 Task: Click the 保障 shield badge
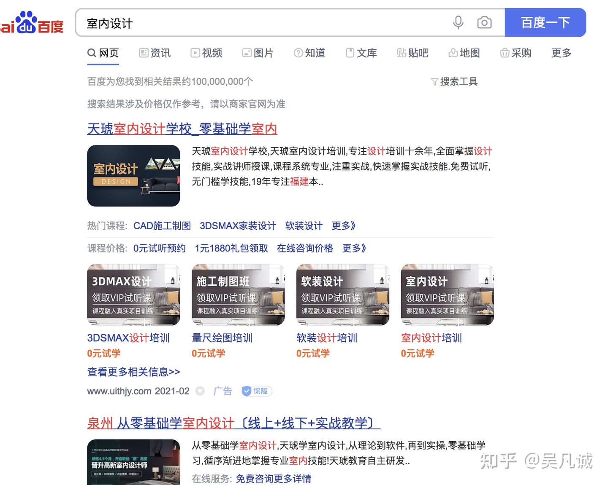(x=257, y=391)
